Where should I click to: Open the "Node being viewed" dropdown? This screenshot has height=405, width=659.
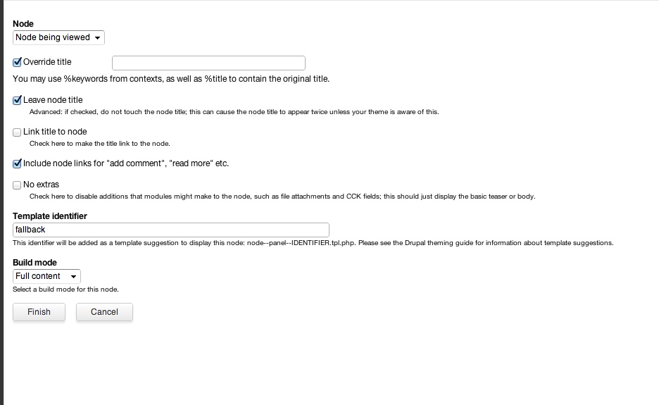coord(58,37)
